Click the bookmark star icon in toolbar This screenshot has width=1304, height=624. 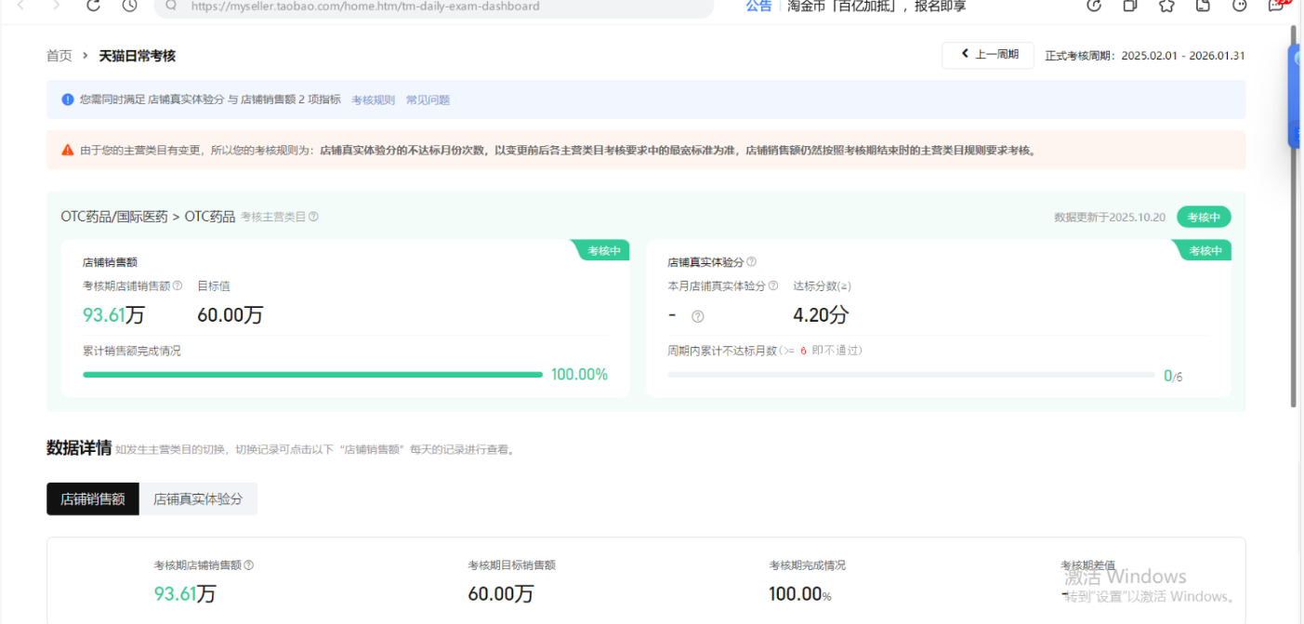click(x=1166, y=6)
